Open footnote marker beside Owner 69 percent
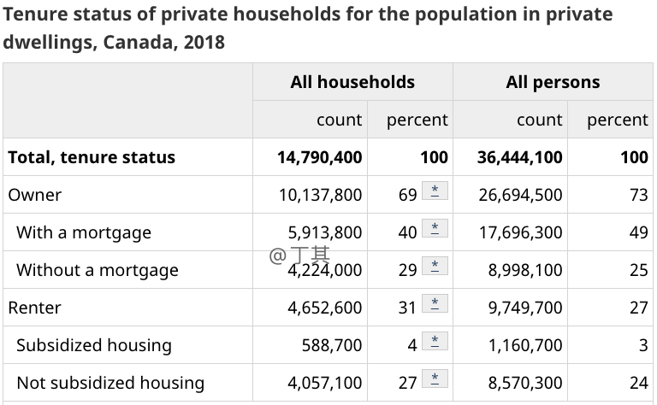 point(435,191)
